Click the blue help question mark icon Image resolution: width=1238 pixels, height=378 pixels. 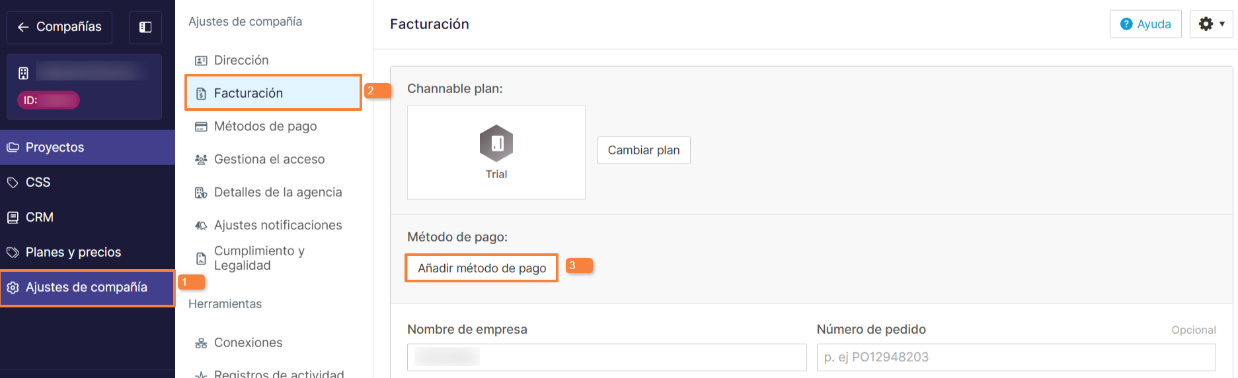1126,24
